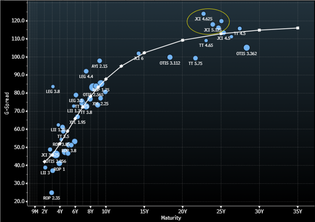The width and height of the screenshot is (315, 222).
Task: Click the TT 5.75 bubble
Action: (x=195, y=58)
